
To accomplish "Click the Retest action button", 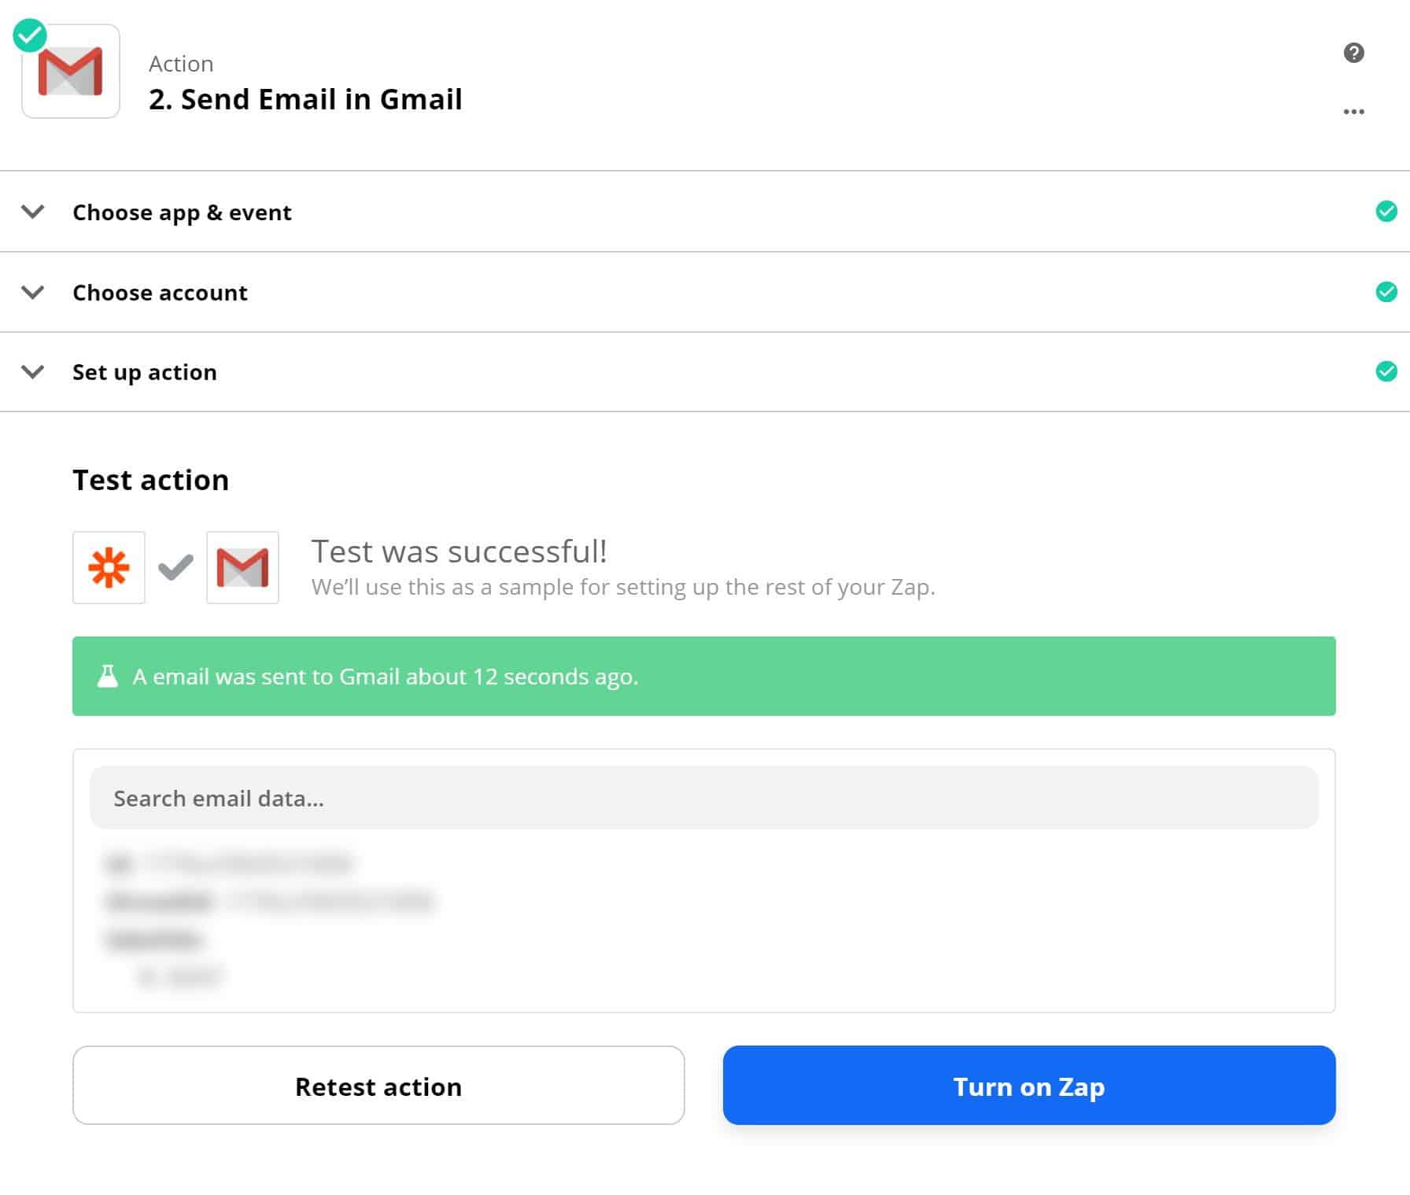I will [378, 1086].
